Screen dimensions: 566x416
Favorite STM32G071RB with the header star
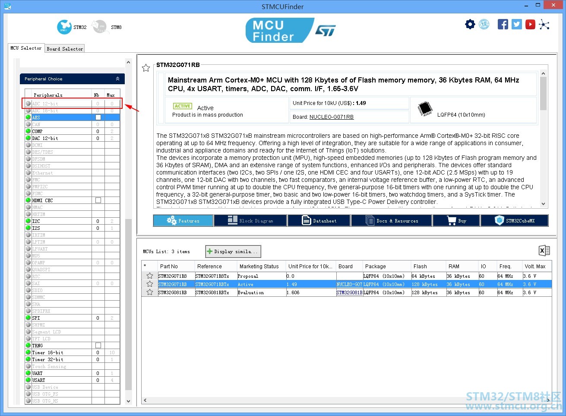(x=146, y=68)
